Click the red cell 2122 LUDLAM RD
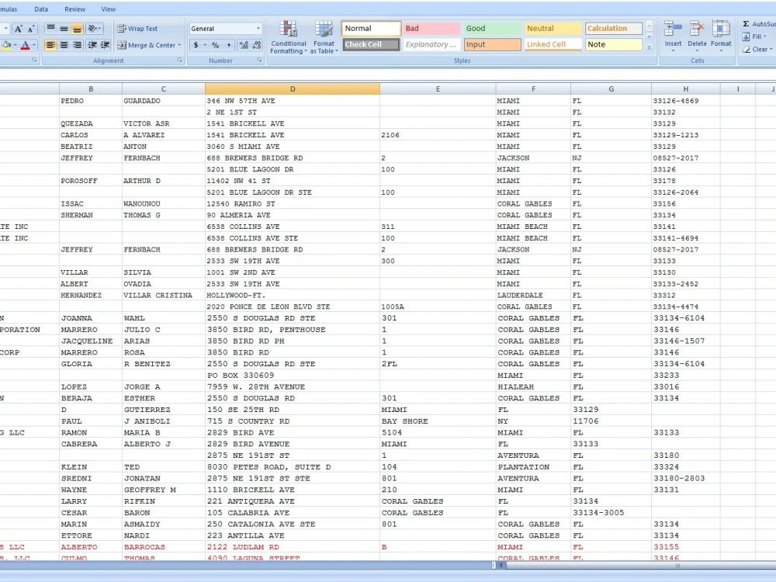This screenshot has height=582, width=776. [x=293, y=547]
